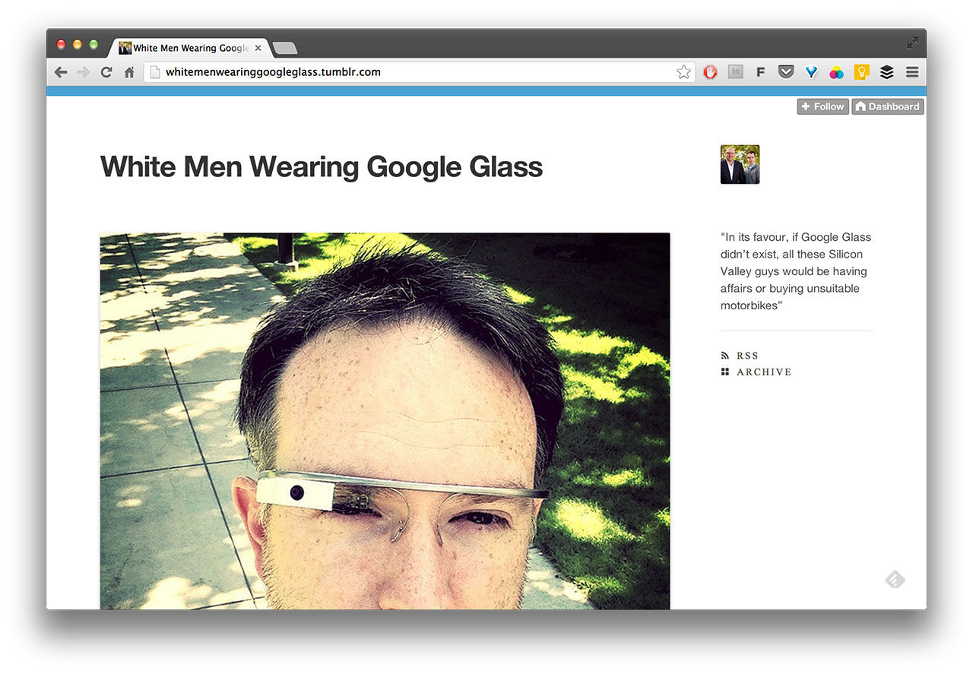
Task: Follow this Tumblr blog
Action: (822, 106)
